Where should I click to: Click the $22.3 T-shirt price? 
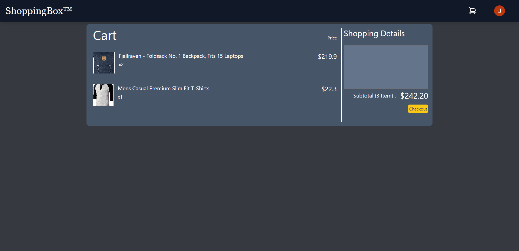329,89
